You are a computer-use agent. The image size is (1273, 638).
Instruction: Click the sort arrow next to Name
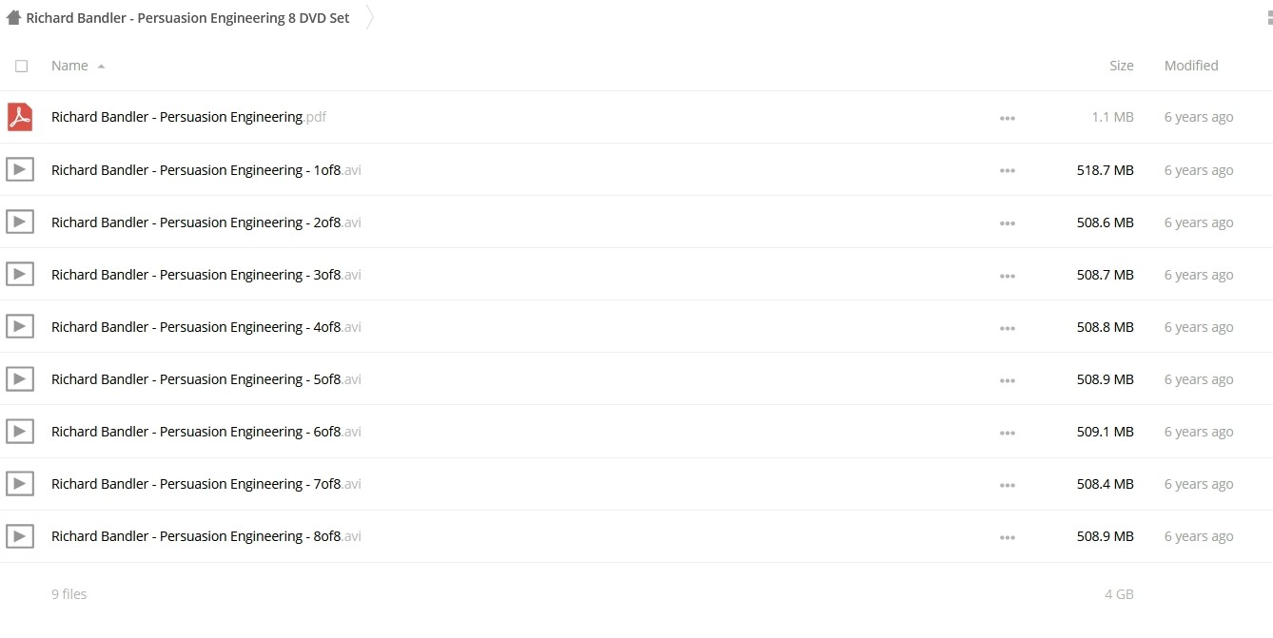[101, 67]
